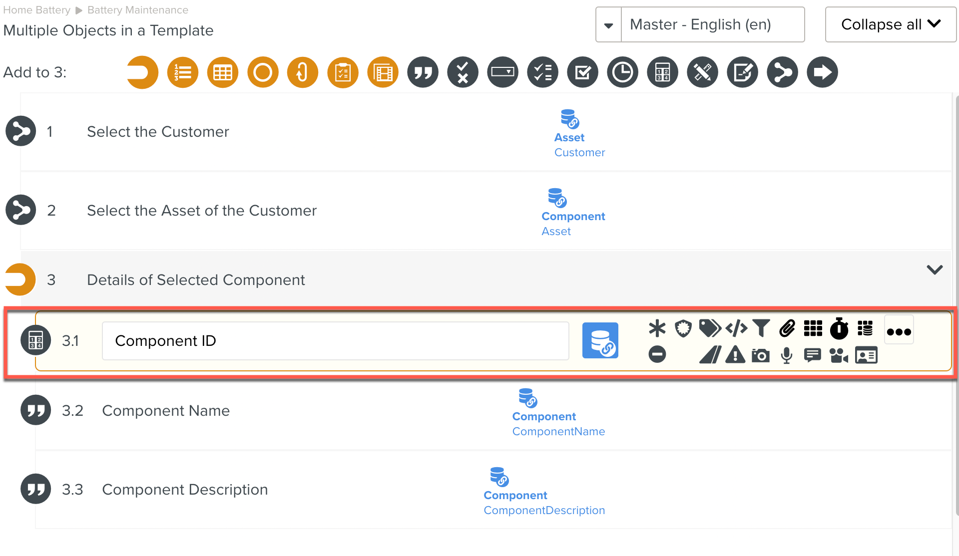Add a quote text field element
This screenshot has width=959, height=556.
pyautogui.click(x=423, y=72)
